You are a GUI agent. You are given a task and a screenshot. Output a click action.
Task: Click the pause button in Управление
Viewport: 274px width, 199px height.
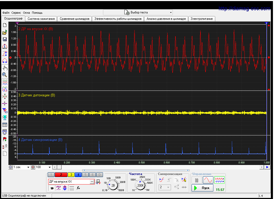[197, 180]
